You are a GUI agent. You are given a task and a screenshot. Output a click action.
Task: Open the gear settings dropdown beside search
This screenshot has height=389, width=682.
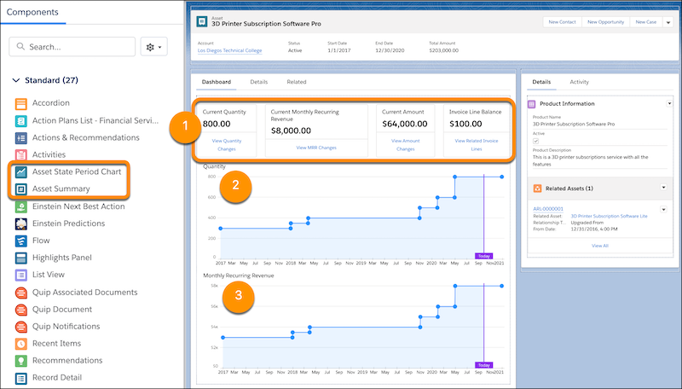(154, 47)
